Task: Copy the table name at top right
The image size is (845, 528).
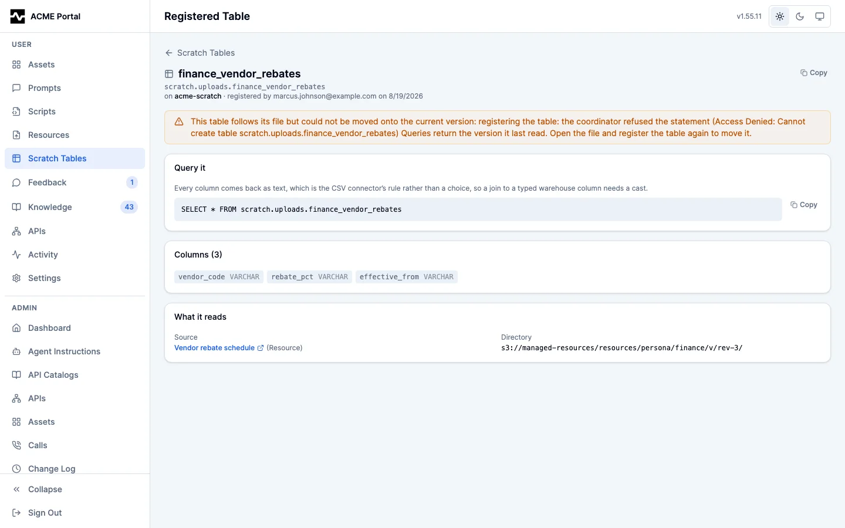Action: coord(814,73)
